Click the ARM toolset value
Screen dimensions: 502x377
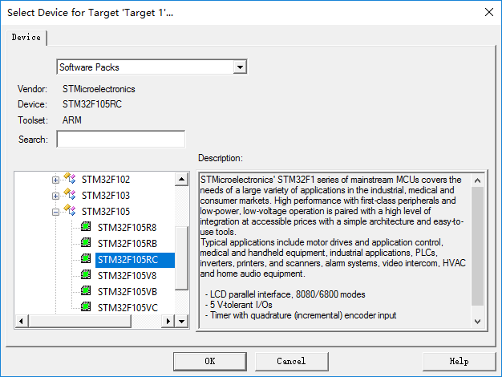pyautogui.click(x=71, y=120)
